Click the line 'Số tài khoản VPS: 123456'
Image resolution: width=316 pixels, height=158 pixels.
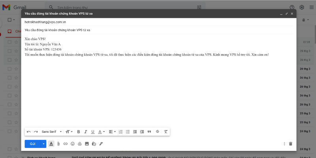(x=43, y=49)
